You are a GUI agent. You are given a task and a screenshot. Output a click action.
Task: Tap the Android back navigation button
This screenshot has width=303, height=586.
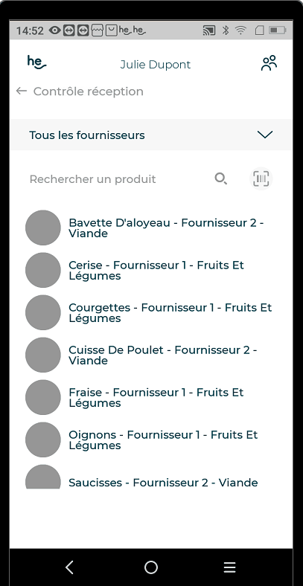(x=69, y=567)
